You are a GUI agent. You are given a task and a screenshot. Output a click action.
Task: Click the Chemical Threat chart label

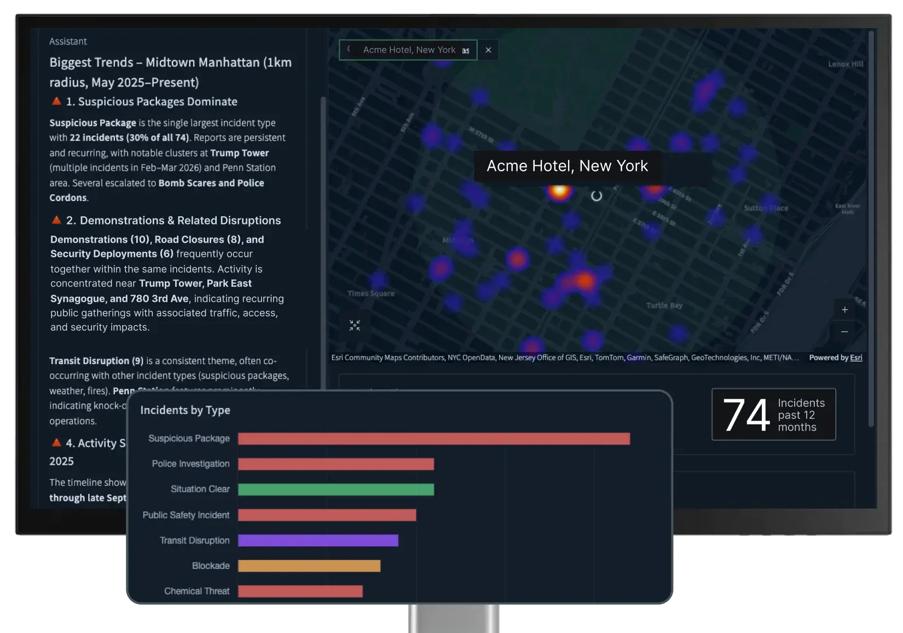(196, 591)
